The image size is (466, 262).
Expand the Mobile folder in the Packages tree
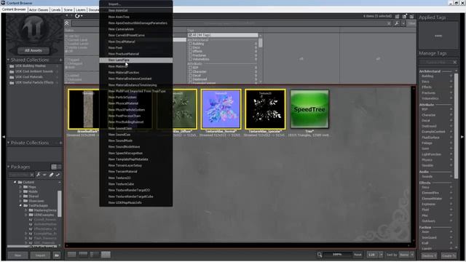(20, 191)
